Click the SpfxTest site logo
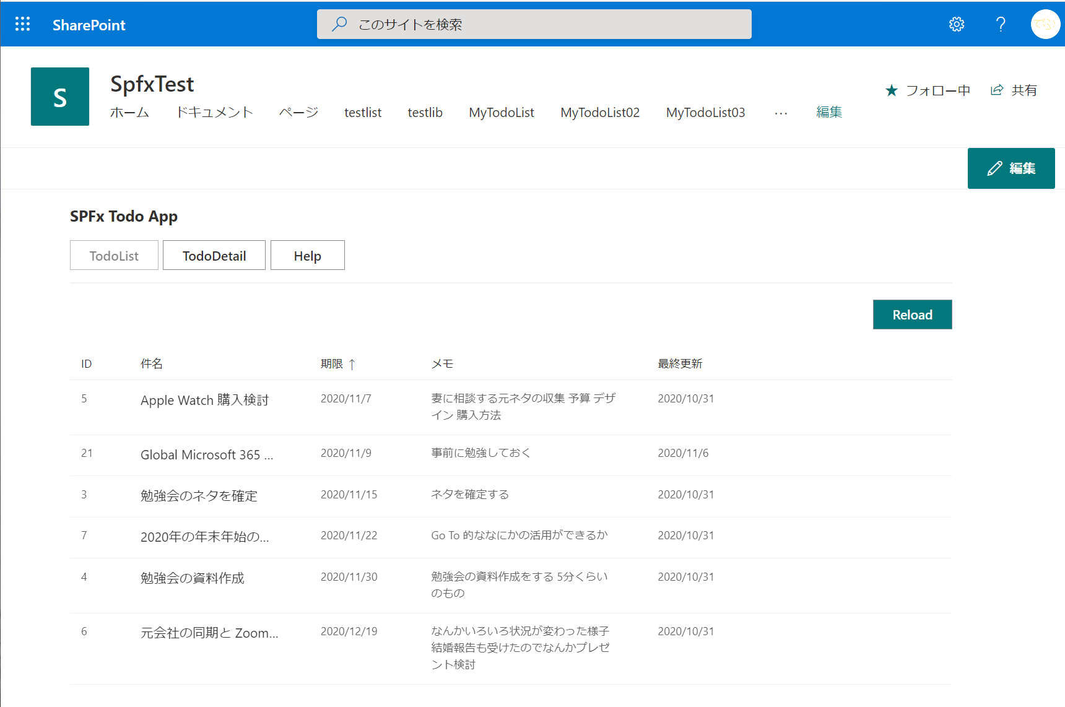The image size is (1065, 707). point(59,97)
